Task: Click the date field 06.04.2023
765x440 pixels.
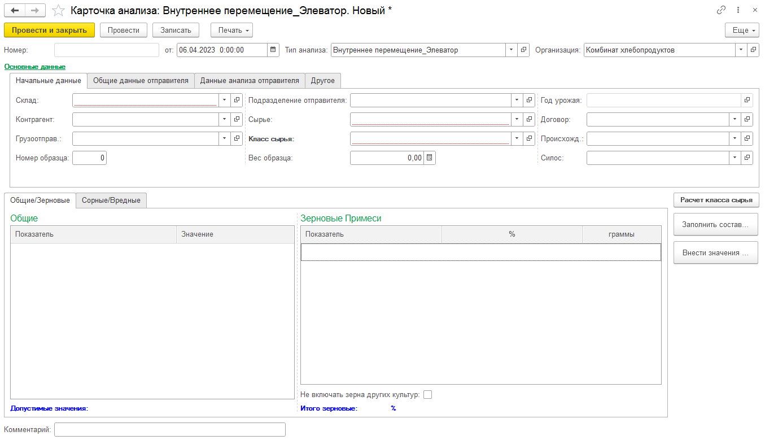Action: [222, 50]
